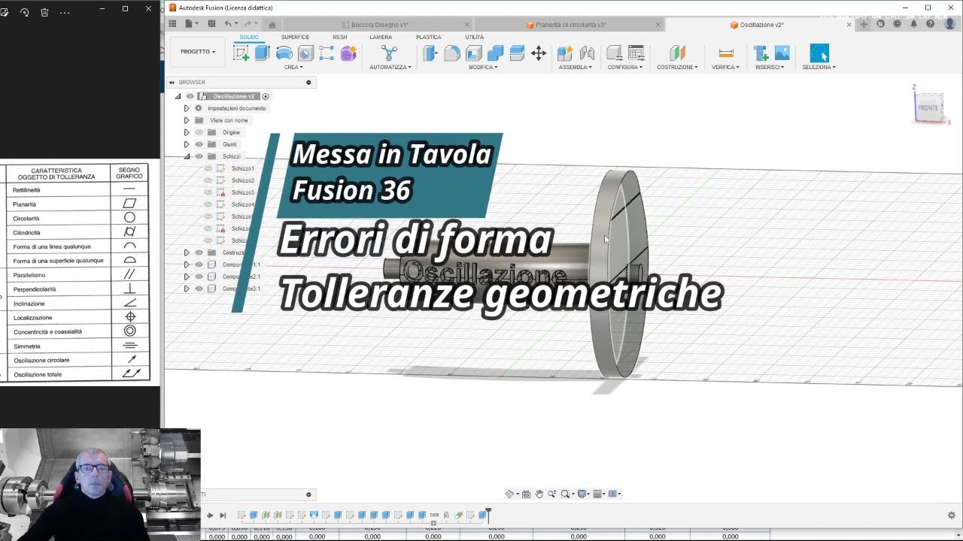Select the Hole tool icon
Image resolution: width=963 pixels, height=541 pixels.
(x=305, y=53)
